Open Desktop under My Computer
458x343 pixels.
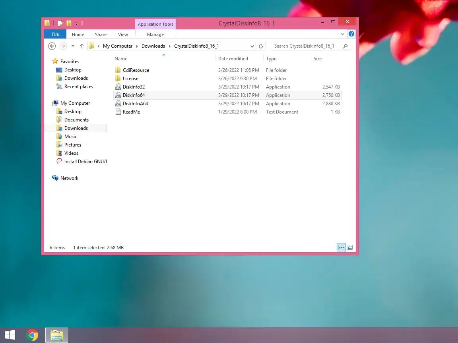[x=73, y=112]
